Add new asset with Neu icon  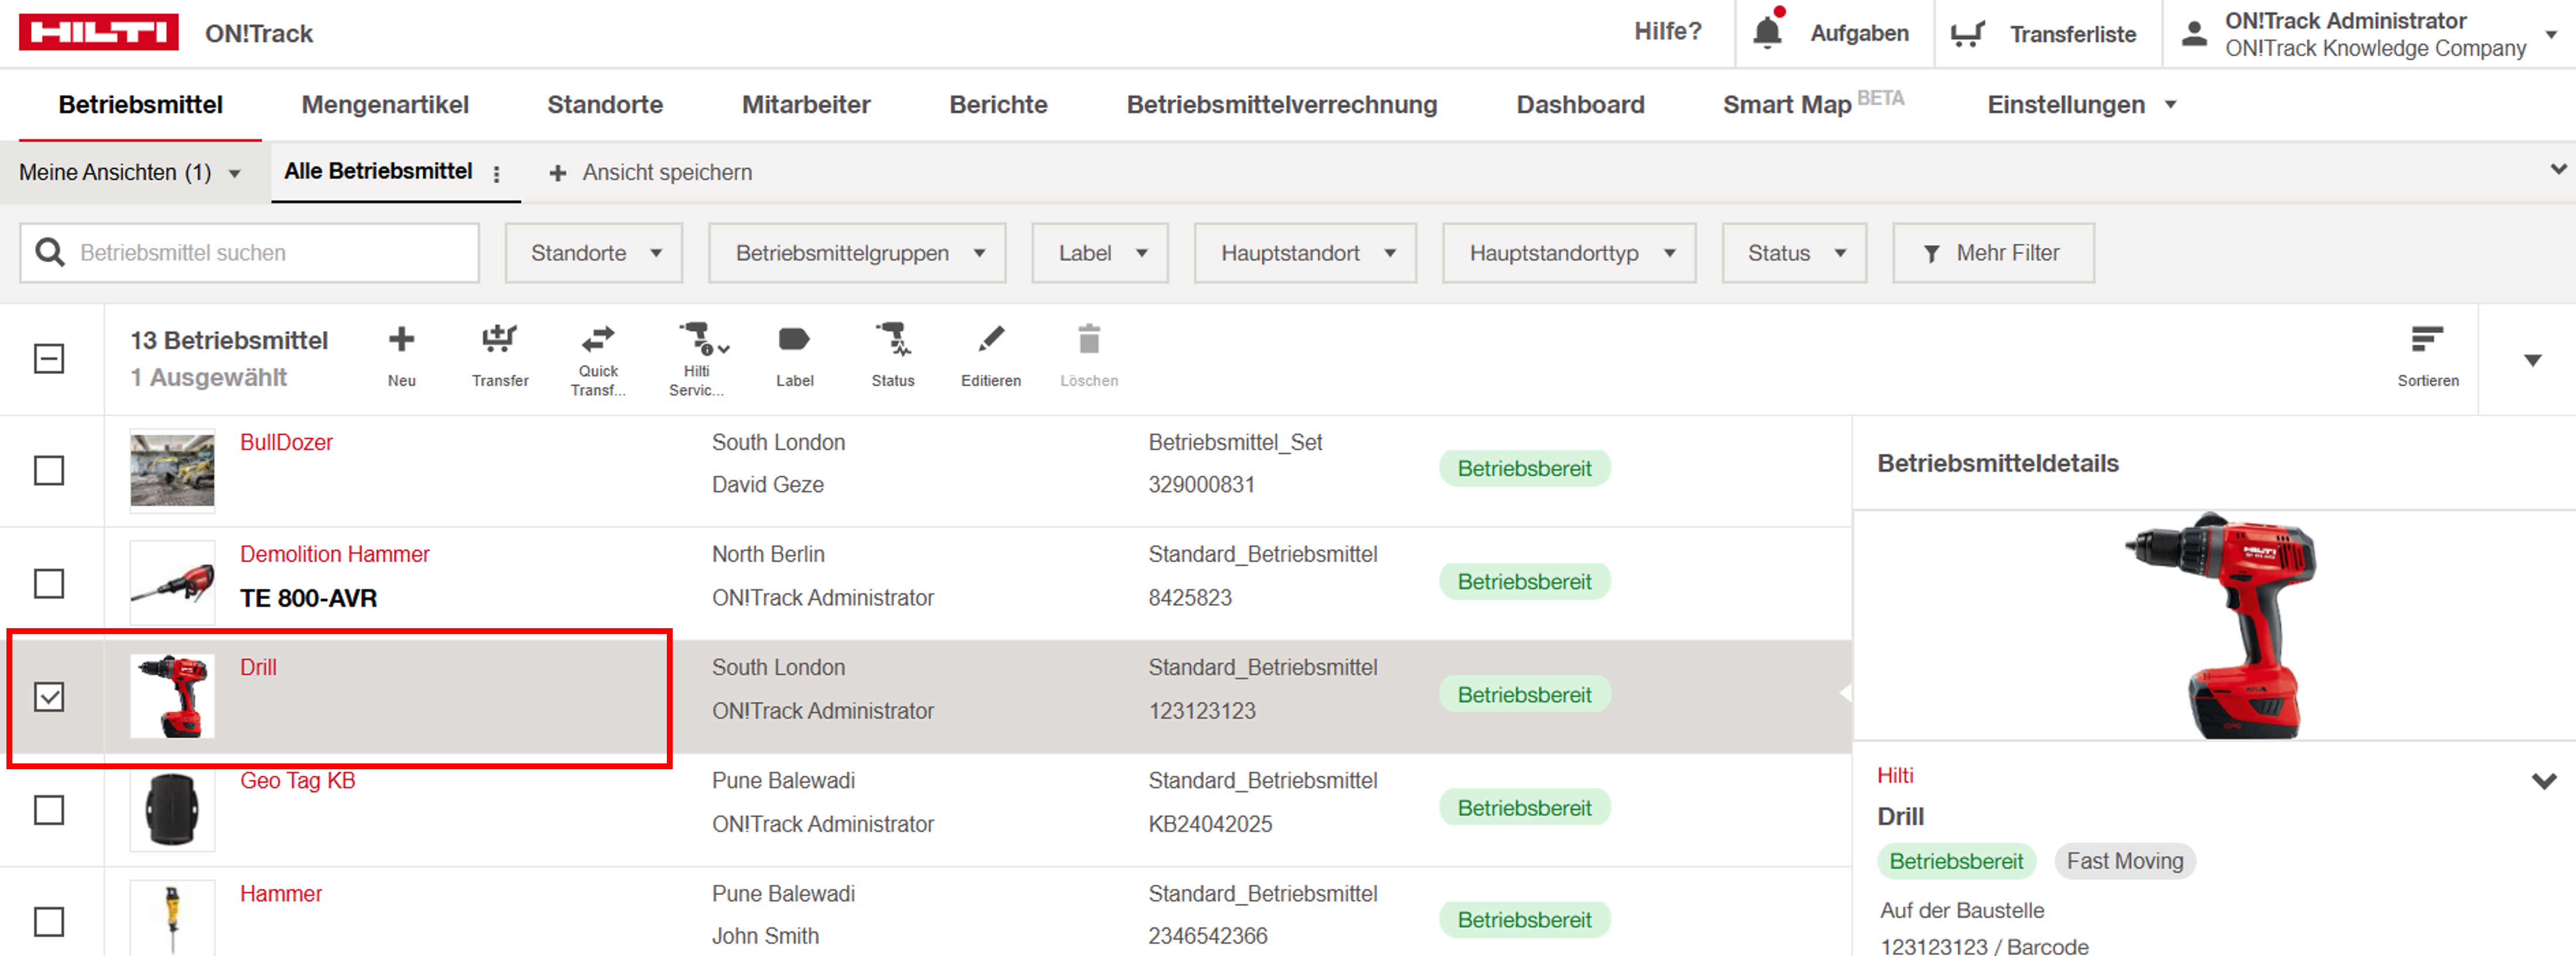pyautogui.click(x=401, y=340)
